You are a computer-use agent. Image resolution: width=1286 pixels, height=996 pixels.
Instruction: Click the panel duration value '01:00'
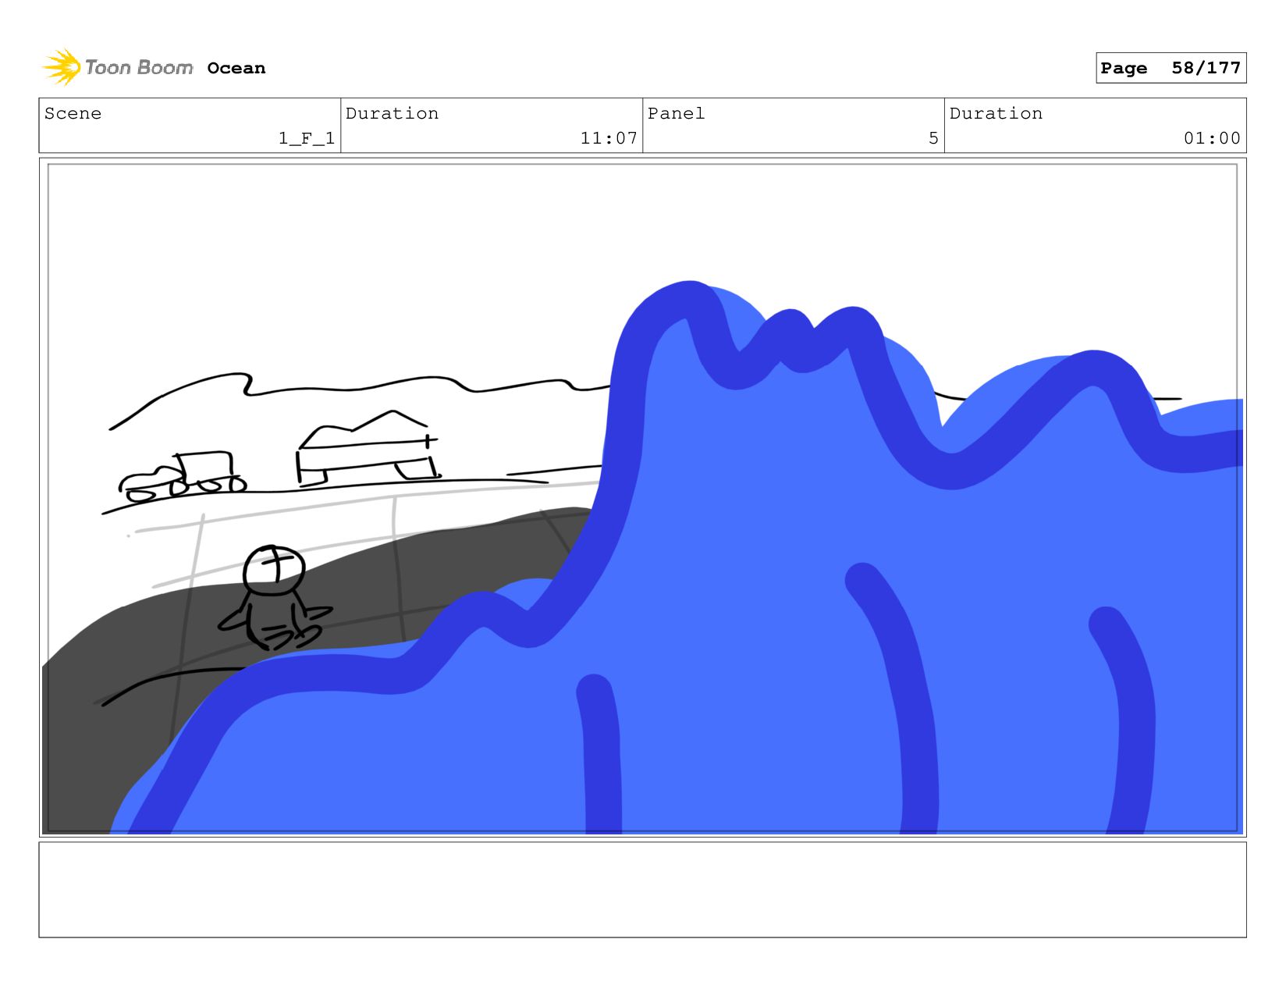tap(1212, 138)
